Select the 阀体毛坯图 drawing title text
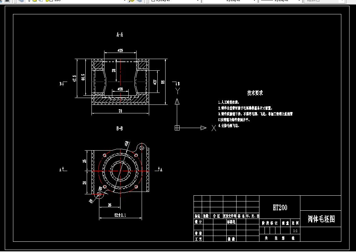The width and height of the screenshot is (356, 252). click(321, 219)
